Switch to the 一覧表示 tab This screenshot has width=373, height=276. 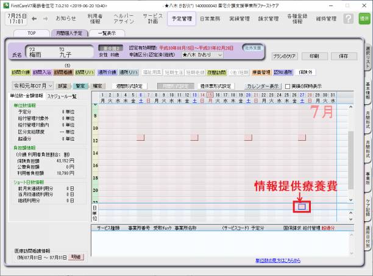(x=107, y=33)
